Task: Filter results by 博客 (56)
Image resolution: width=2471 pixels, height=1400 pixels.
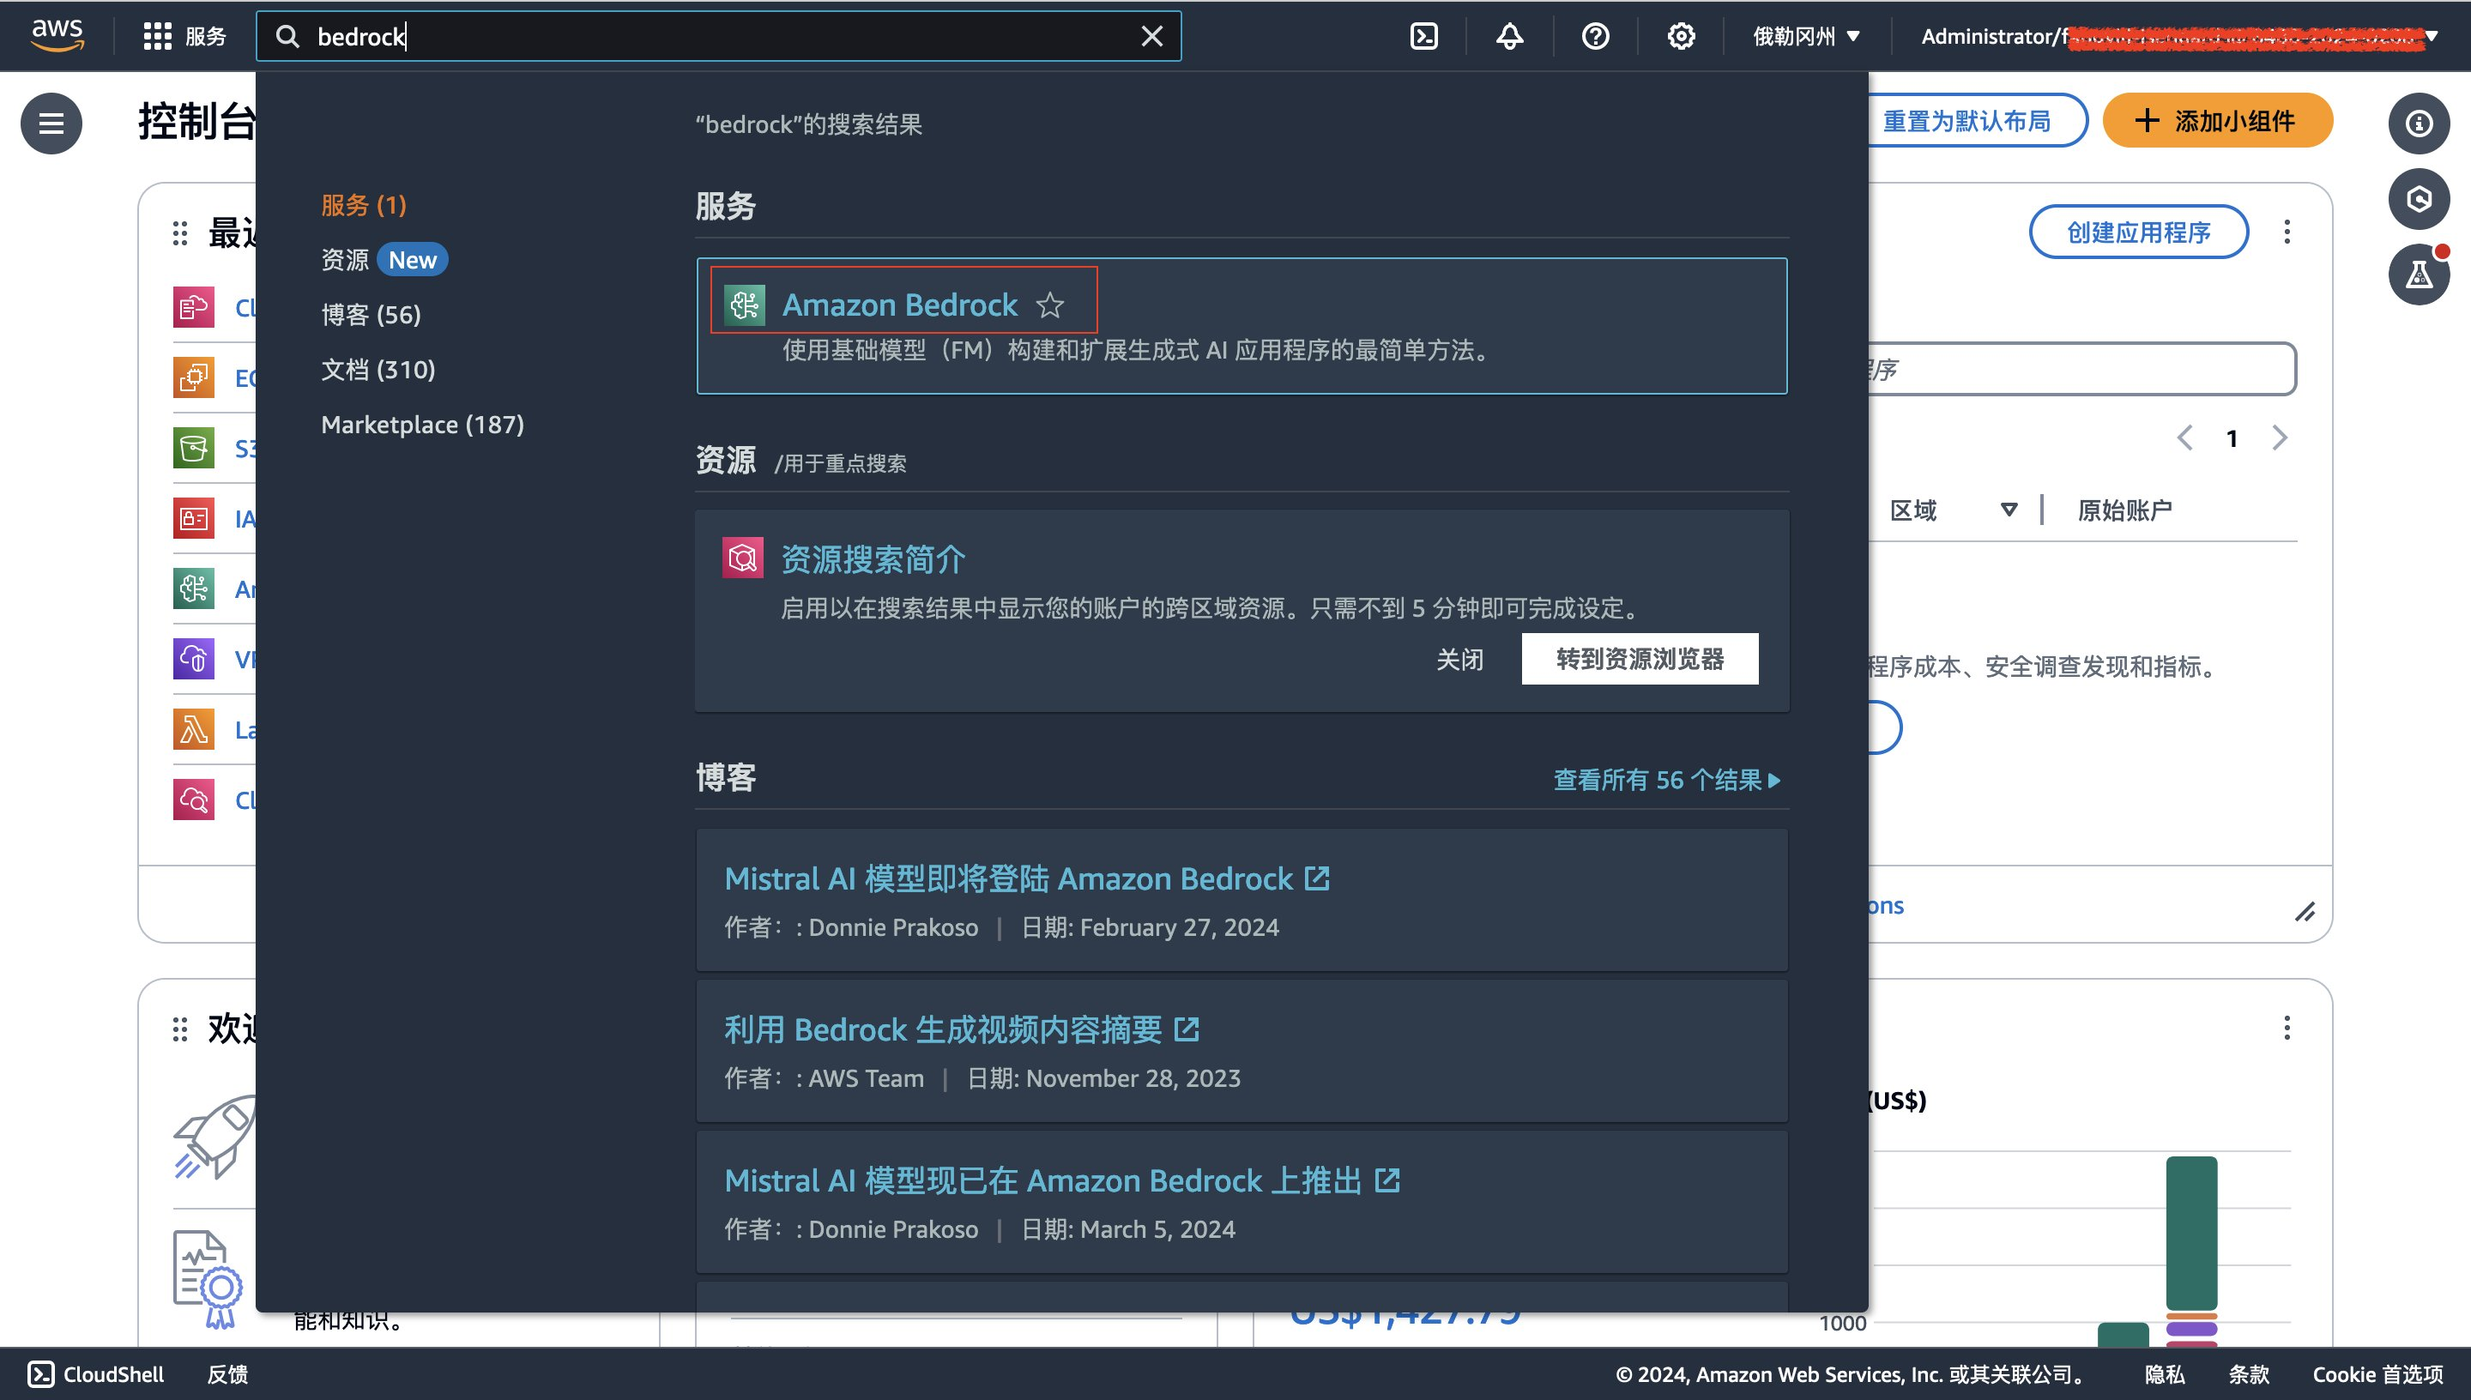Action: (x=372, y=315)
